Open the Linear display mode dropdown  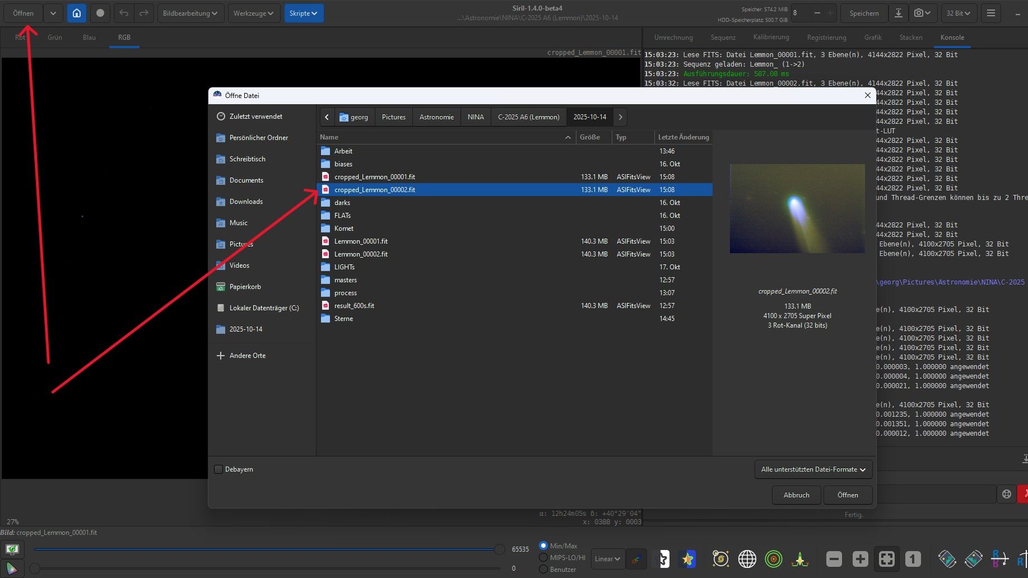pyautogui.click(x=607, y=558)
